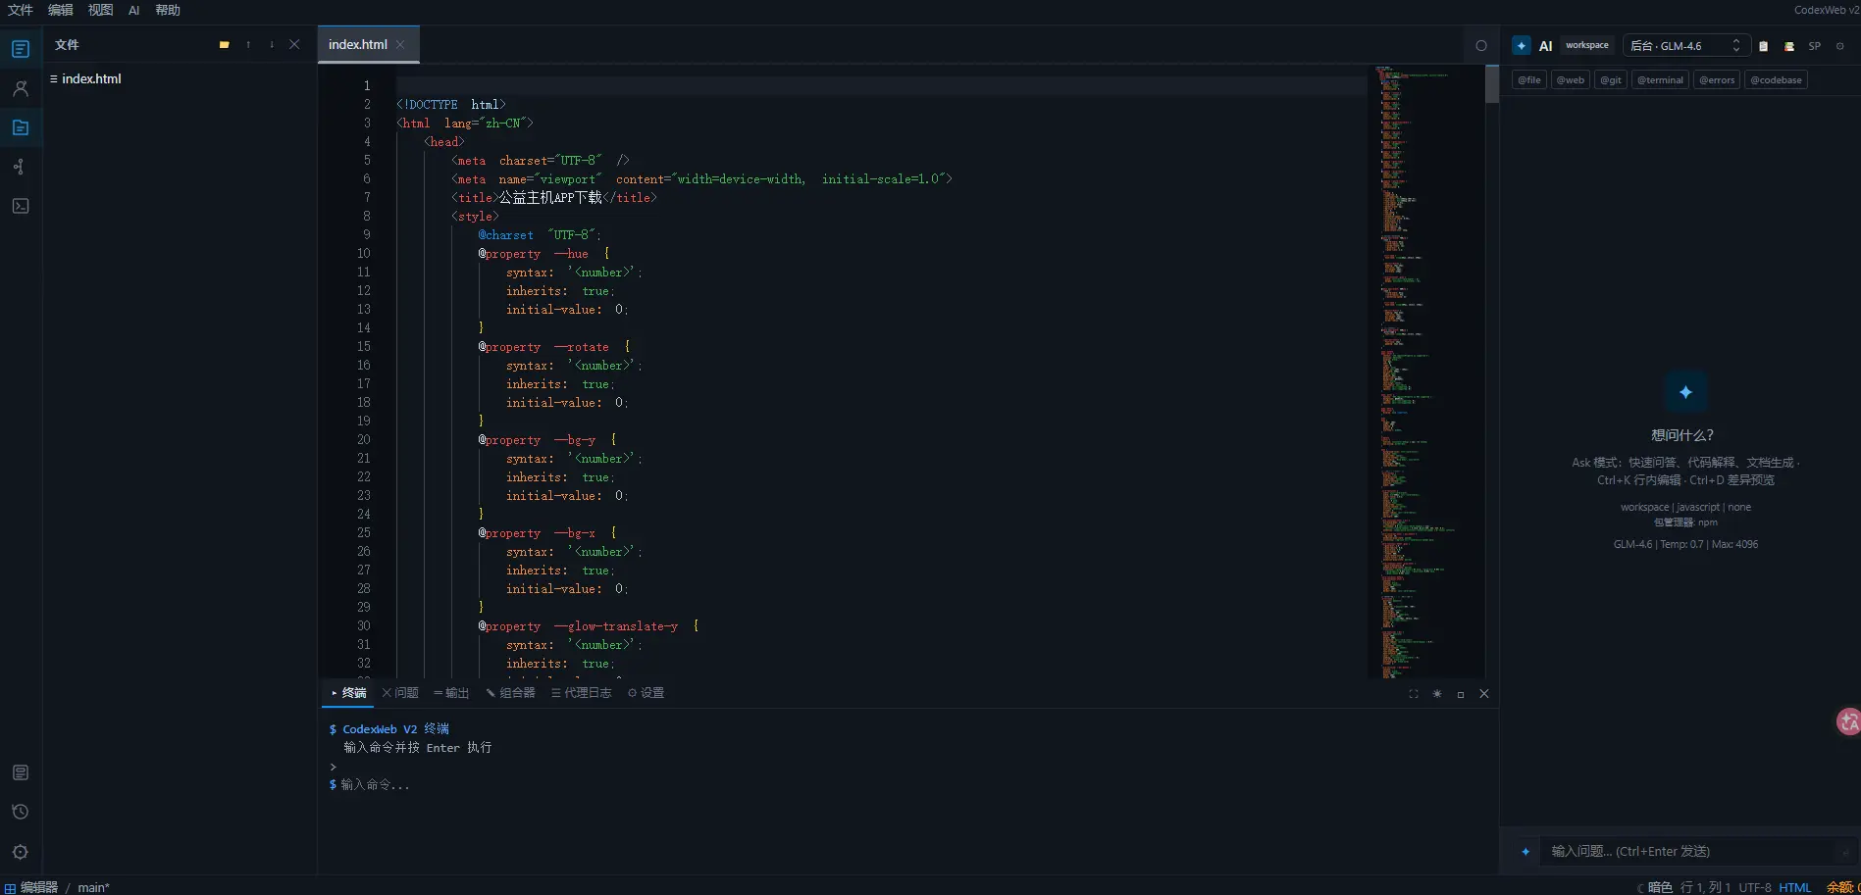1861x895 pixels.
Task: Open settings gear at sidebar bottom
Action: [x=20, y=852]
